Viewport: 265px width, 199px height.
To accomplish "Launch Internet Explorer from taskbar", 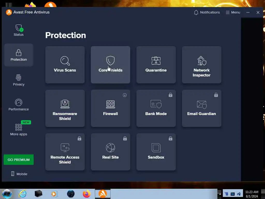I will 23,194.
